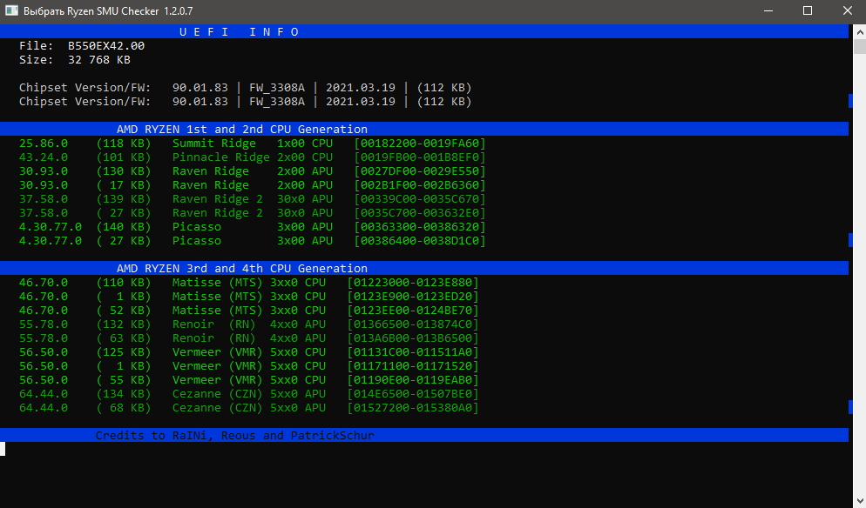This screenshot has height=508, width=866.
Task: Click address [014E6500-01507BE0] of Cezanne
Action: (413, 394)
